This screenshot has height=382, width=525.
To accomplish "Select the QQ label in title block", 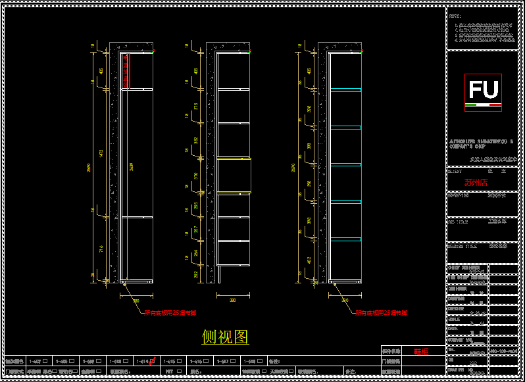I will pyautogui.click(x=451, y=360).
